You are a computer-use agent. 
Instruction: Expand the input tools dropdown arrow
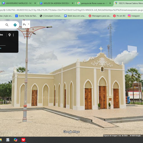click(x=29, y=24)
